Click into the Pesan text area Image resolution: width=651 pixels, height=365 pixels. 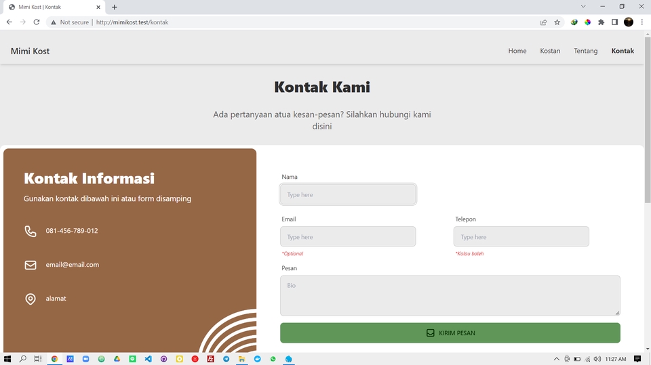coord(450,296)
